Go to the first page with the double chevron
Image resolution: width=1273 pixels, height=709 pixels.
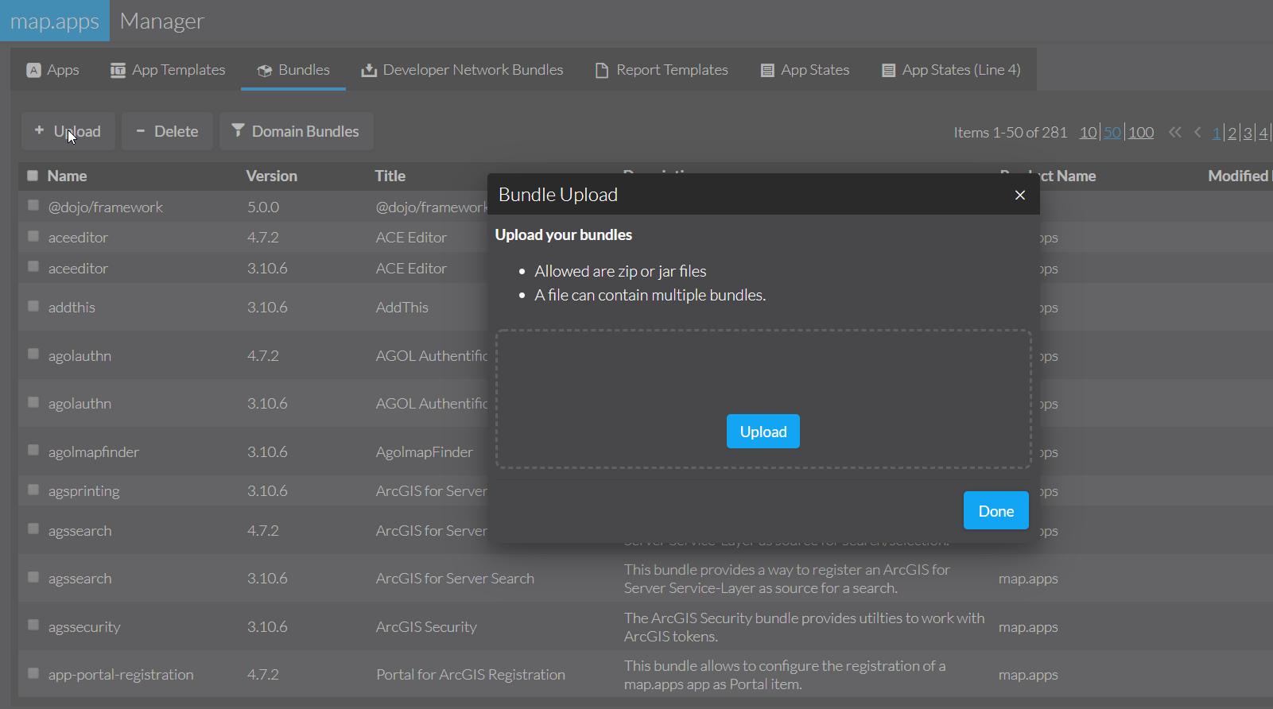[x=1174, y=133]
